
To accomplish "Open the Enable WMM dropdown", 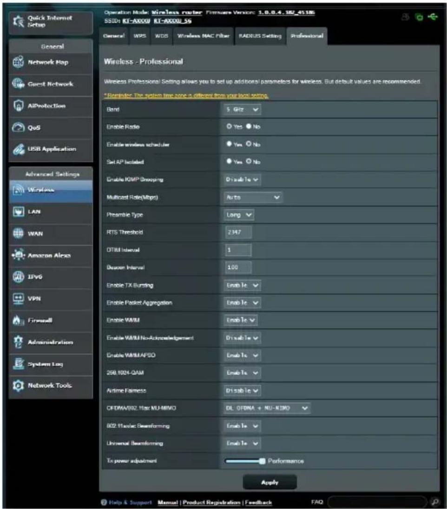I will tap(241, 320).
